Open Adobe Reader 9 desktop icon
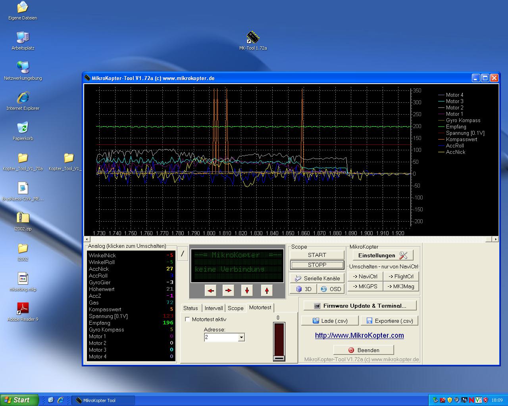 (x=23, y=309)
